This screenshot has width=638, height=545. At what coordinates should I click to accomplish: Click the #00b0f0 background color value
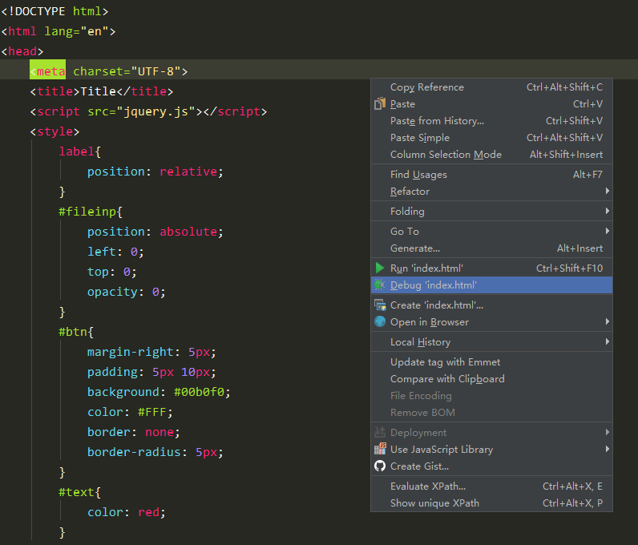199,392
